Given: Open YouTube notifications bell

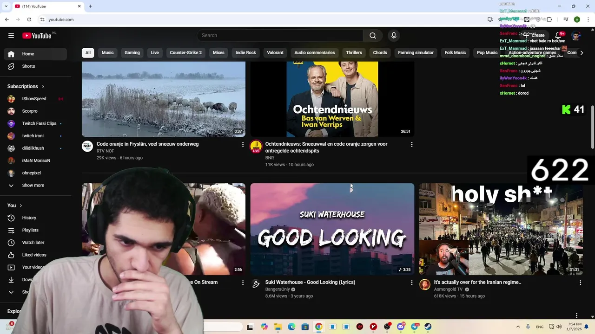Looking at the screenshot, I should [558, 35].
